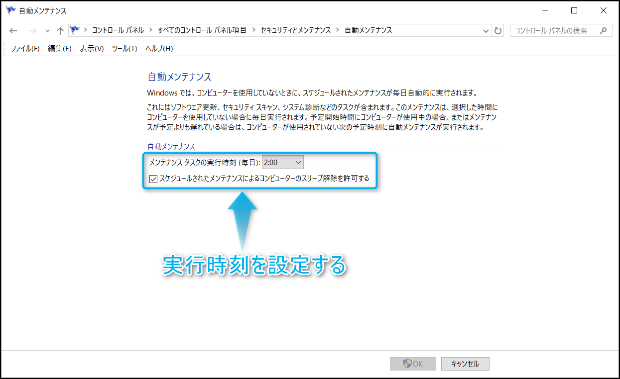Screen dimensions: 620x379
Task: Open the recent locations dropdown arrow
Action: pos(47,31)
